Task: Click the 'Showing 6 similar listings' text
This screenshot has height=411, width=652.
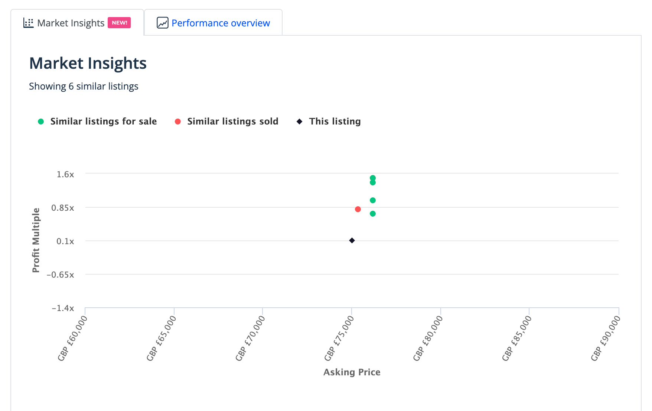Action: (x=84, y=86)
